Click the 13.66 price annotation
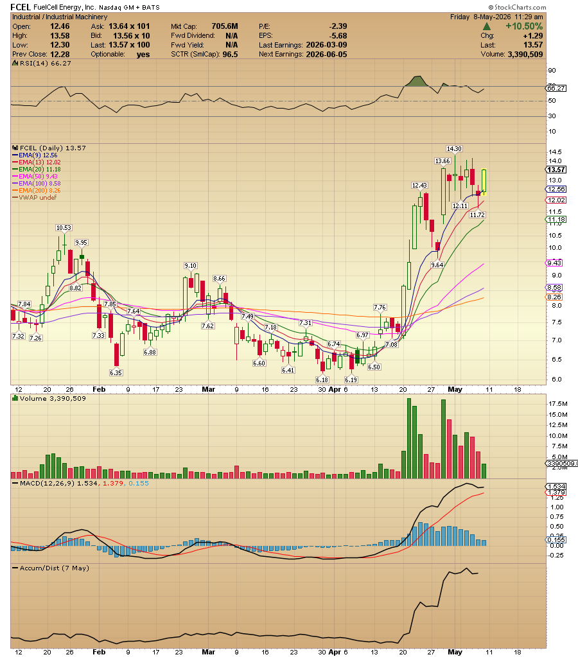The width and height of the screenshot is (578, 657). click(x=442, y=161)
